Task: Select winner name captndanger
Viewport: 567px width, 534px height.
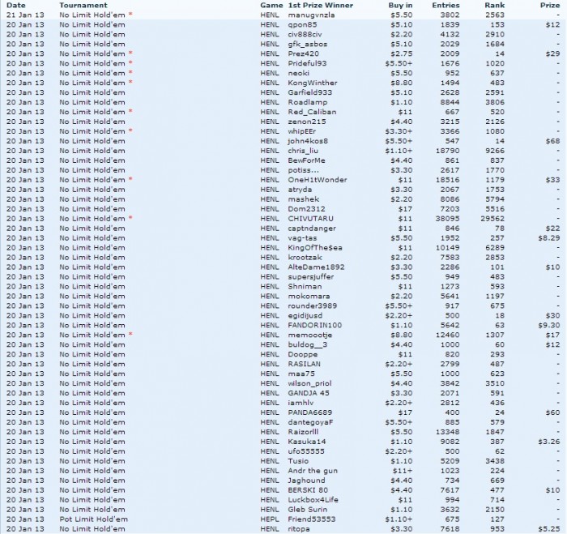Action: click(x=312, y=229)
